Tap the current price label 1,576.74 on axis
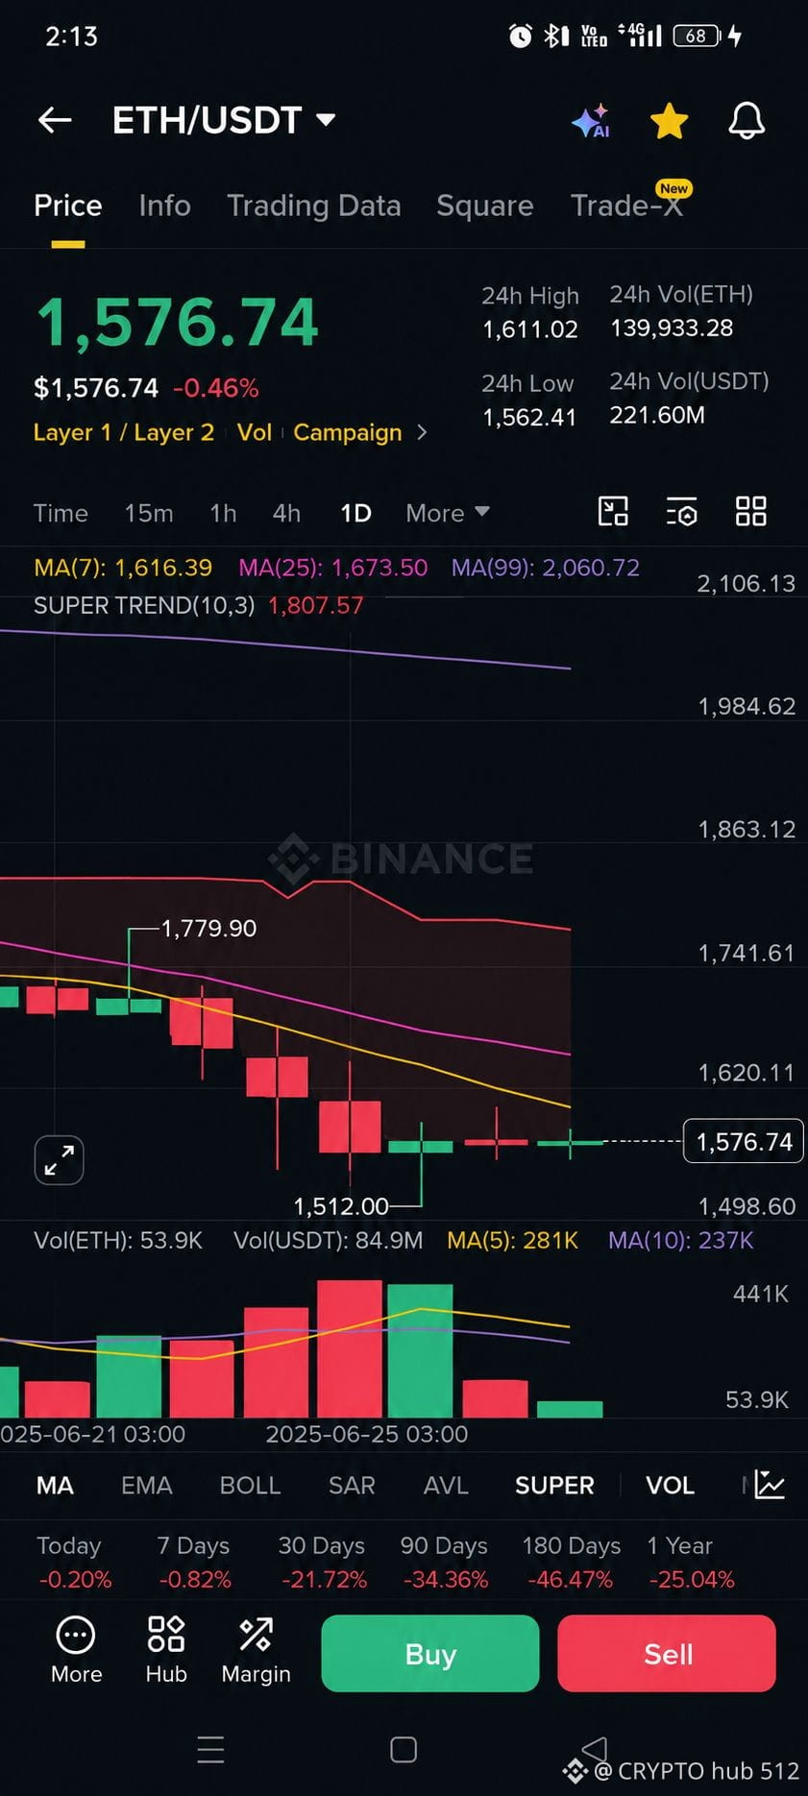The width and height of the screenshot is (808, 1796). pyautogui.click(x=744, y=1141)
